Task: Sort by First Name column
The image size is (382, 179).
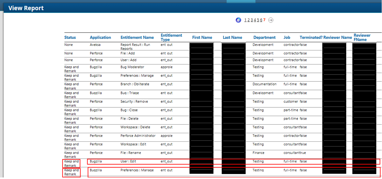Action: [x=202, y=38]
